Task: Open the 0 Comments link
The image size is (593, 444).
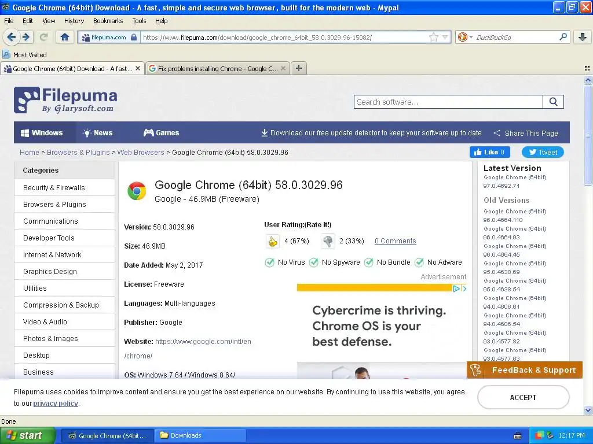Action: pos(395,241)
